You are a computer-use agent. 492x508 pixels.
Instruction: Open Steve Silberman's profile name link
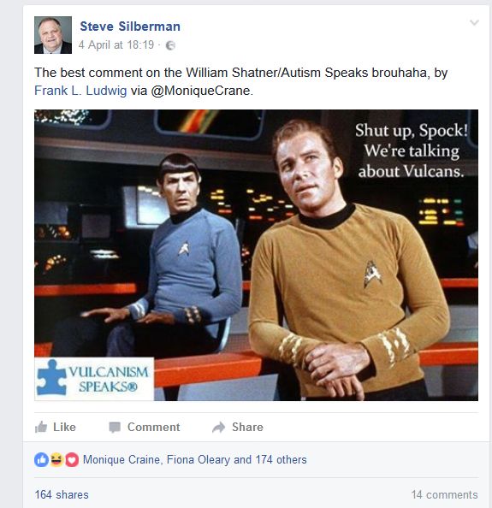130,27
